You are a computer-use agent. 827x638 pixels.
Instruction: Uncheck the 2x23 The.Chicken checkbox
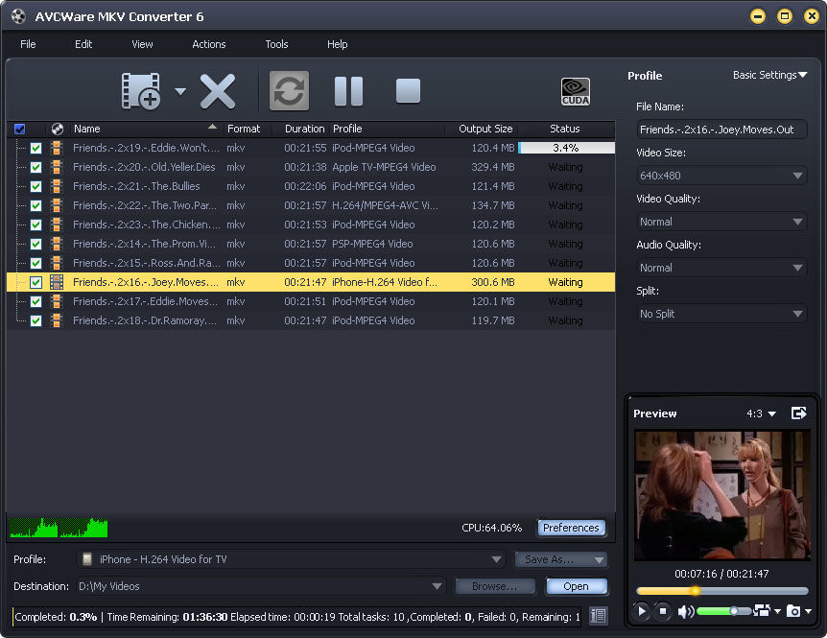click(x=35, y=224)
